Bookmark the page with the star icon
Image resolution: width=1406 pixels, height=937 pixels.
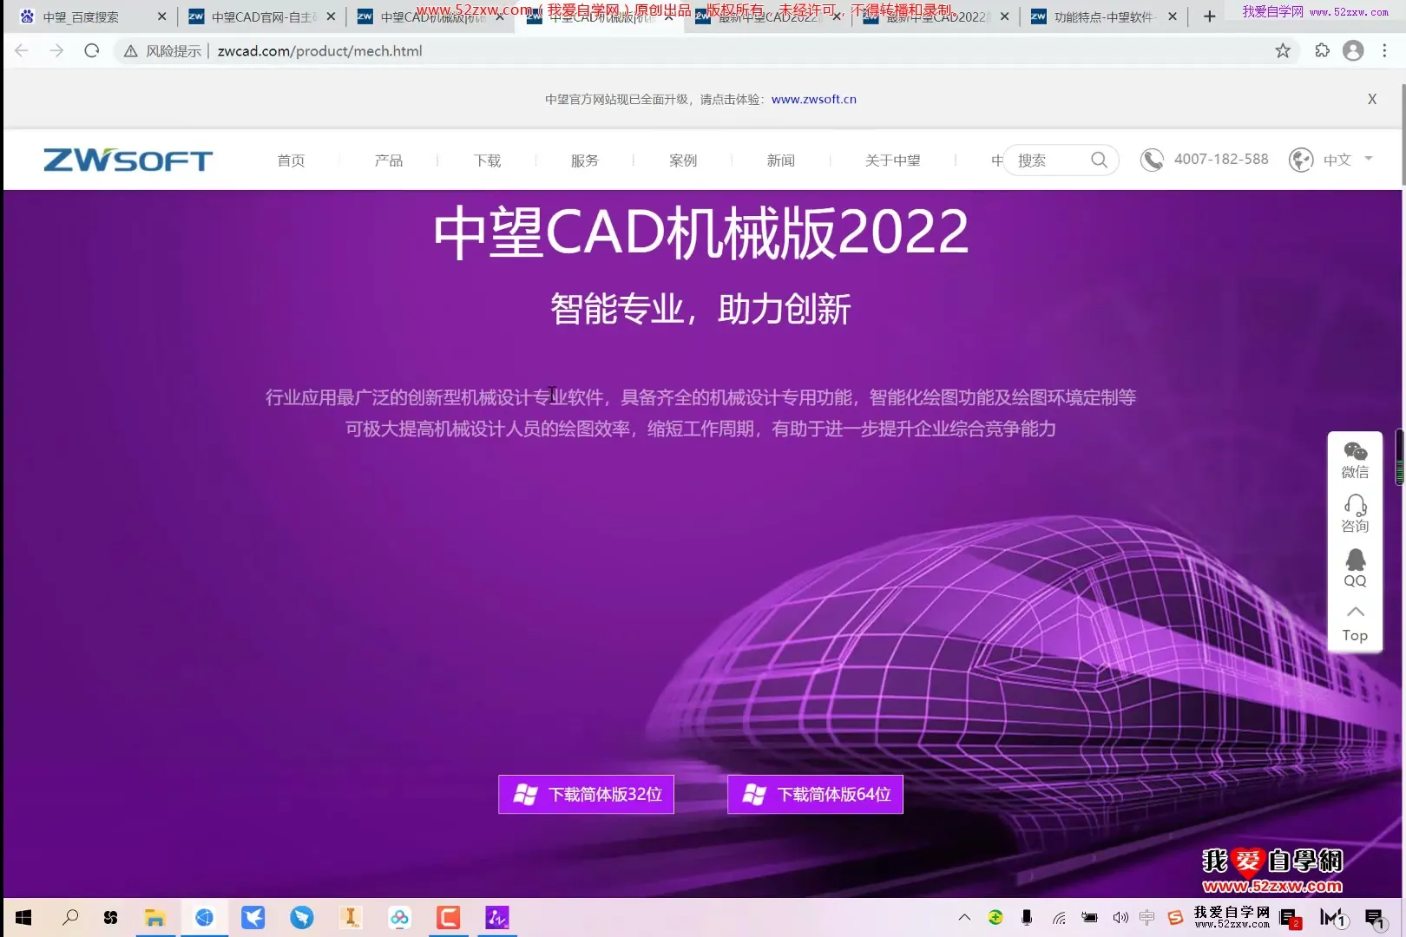[1282, 50]
